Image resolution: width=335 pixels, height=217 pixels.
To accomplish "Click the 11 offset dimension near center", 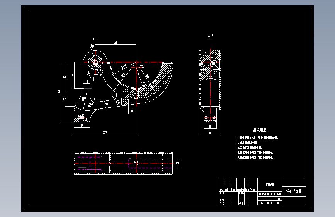I will pyautogui.click(x=141, y=64).
